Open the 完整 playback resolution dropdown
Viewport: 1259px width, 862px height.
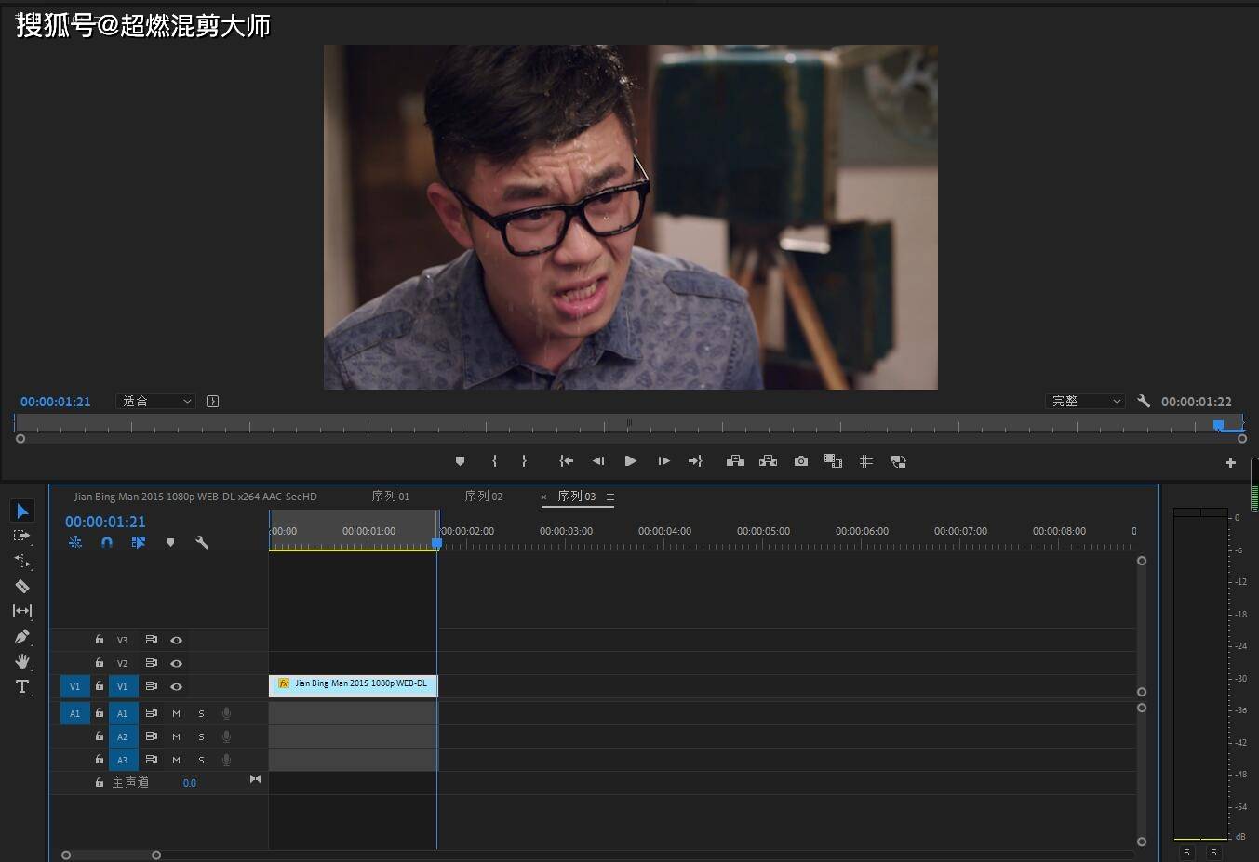(1085, 401)
